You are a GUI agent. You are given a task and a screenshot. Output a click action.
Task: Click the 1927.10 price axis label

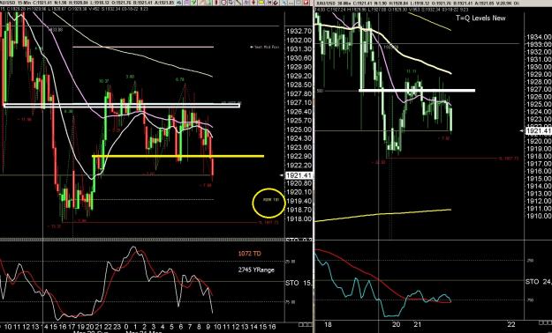pos(299,102)
